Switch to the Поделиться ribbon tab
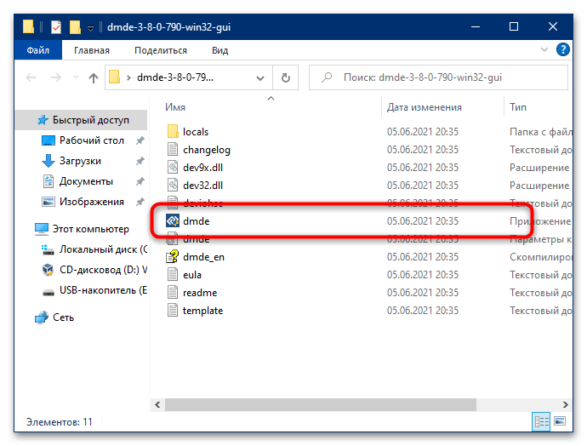 click(x=161, y=50)
